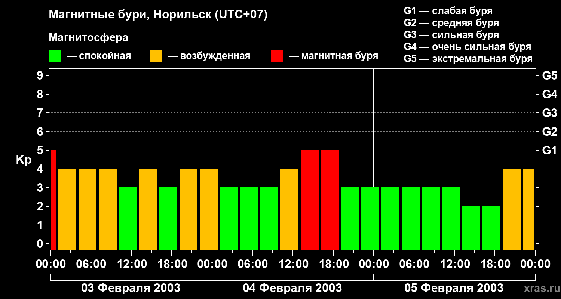Click the 12:00 tick label under 03 Февраля

tap(131, 264)
